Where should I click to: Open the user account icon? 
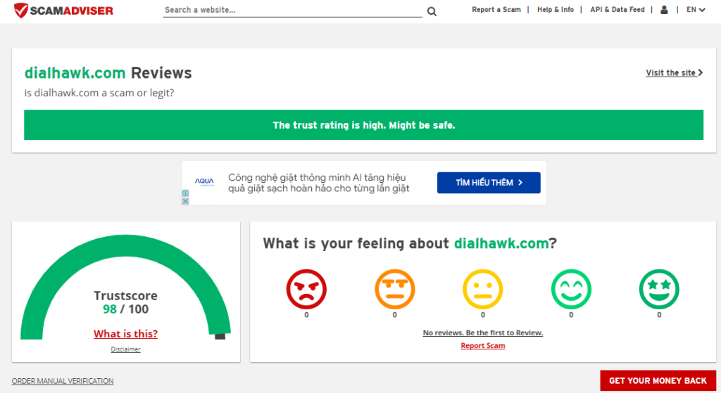664,10
